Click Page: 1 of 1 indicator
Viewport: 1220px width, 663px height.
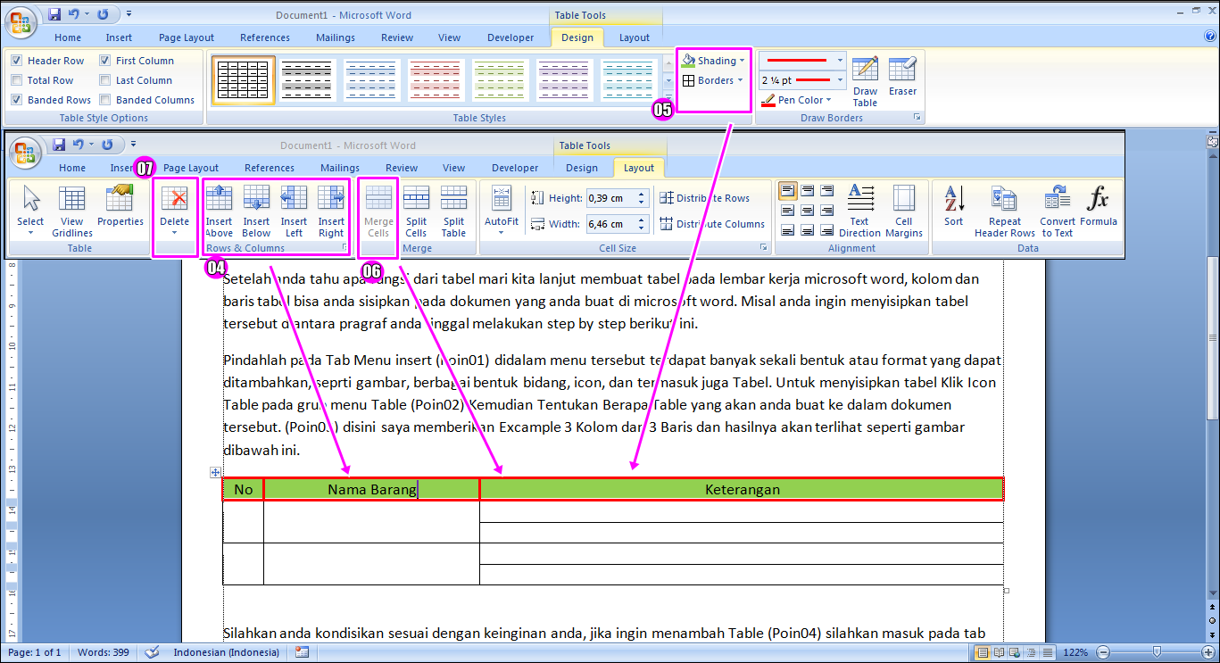tap(35, 652)
